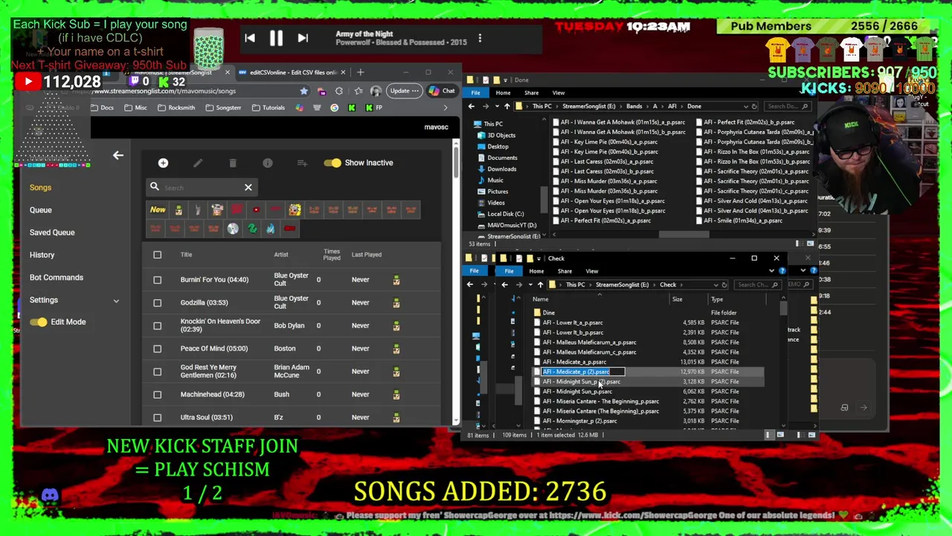
Task: Check the Burnin' For You checkbox
Action: coord(157,280)
